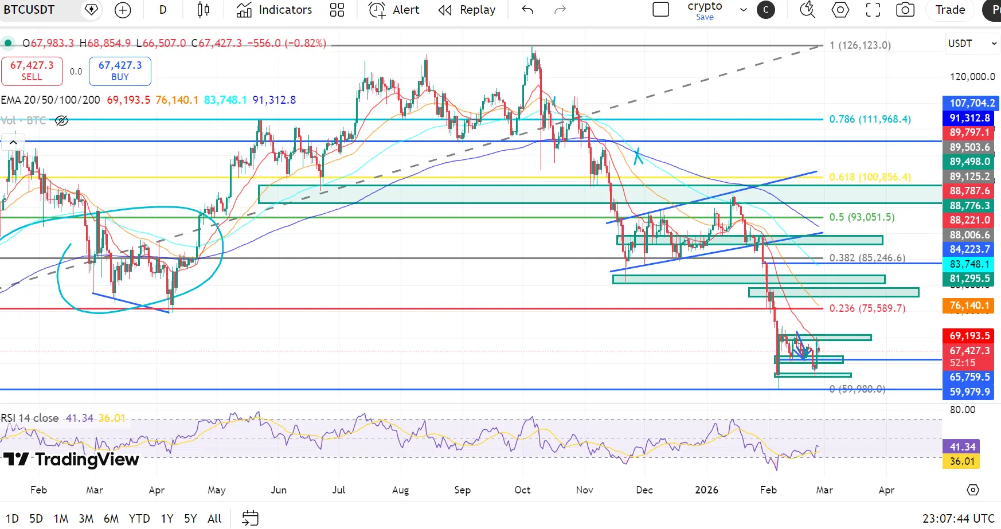Open the candlestick chart type menu
1001x529 pixels.
[x=203, y=10]
